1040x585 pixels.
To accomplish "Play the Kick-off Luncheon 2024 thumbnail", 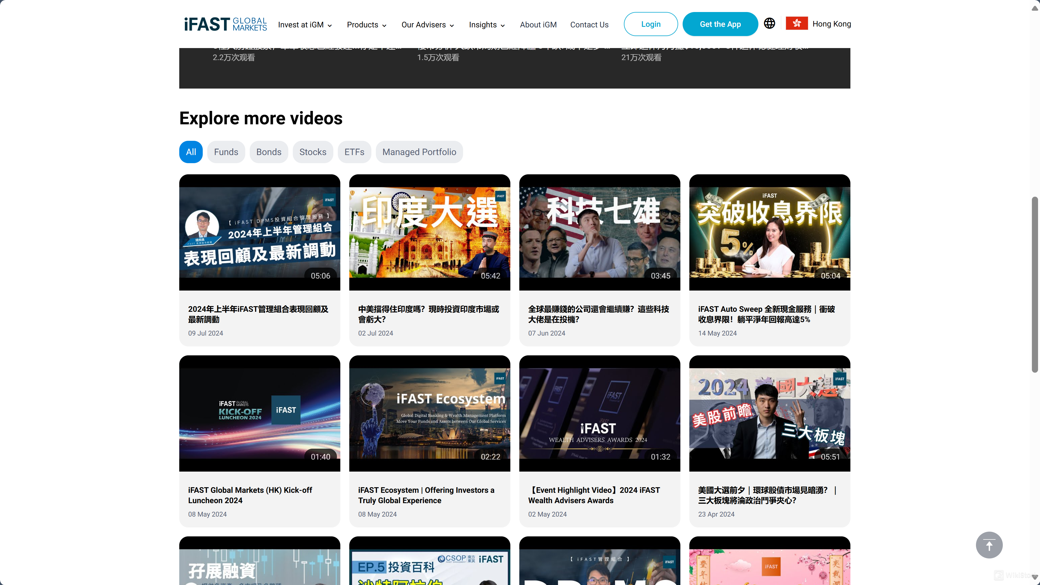I will click(260, 413).
